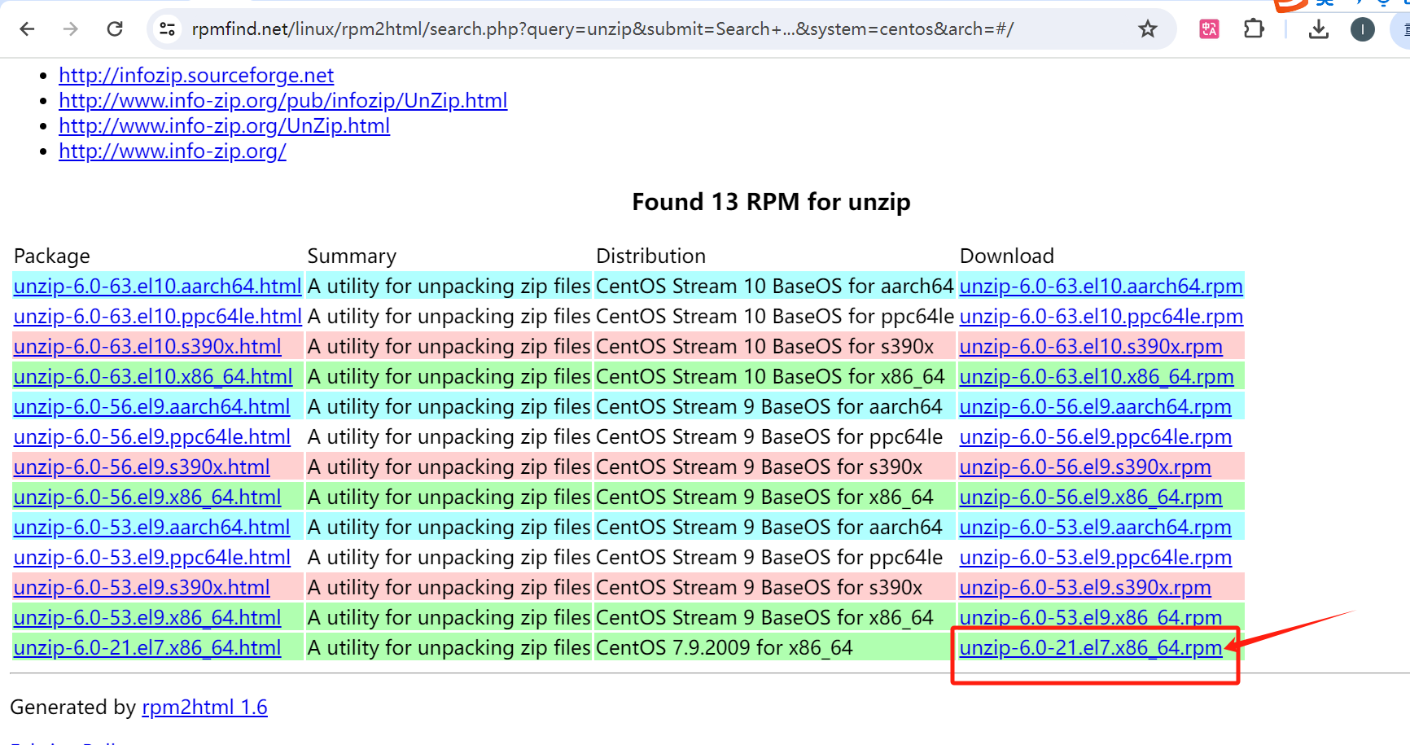The image size is (1410, 745).
Task: Download unzip-6.0-63.el10.x86_64.rpm
Action: (x=1097, y=376)
